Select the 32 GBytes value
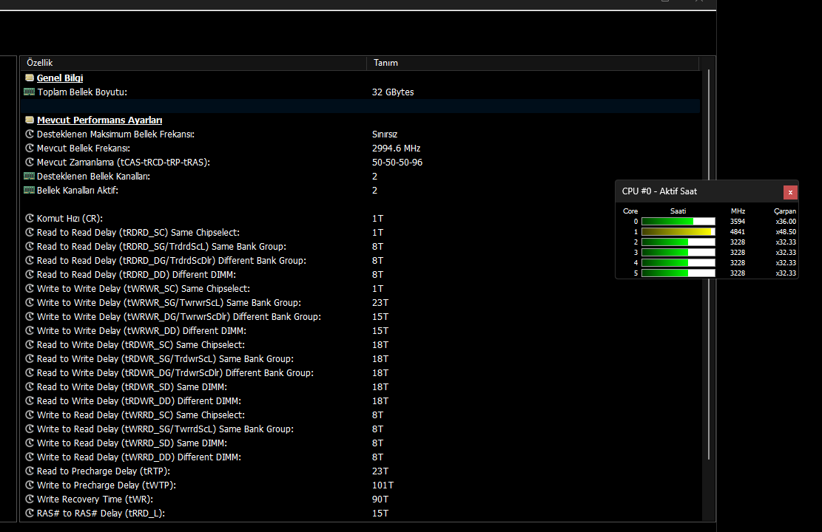Image resolution: width=822 pixels, height=532 pixels. coord(393,92)
